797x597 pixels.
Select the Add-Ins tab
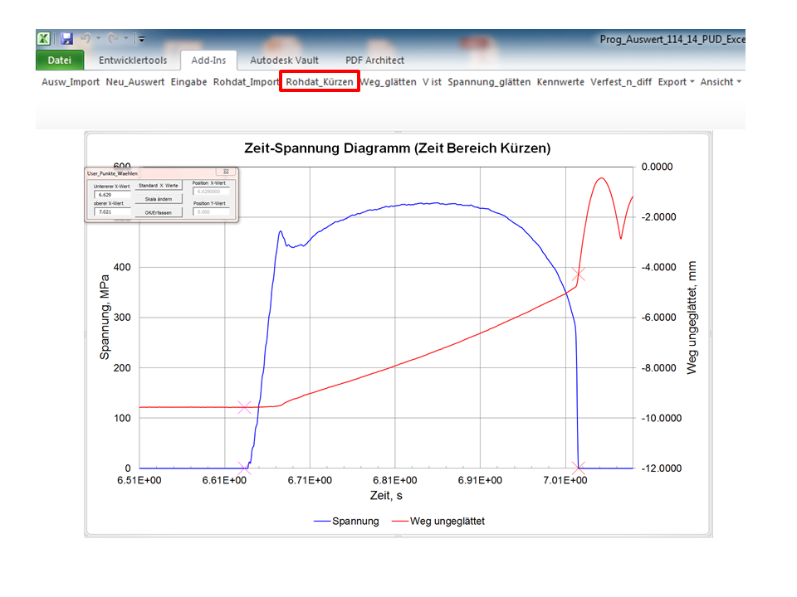click(x=208, y=60)
